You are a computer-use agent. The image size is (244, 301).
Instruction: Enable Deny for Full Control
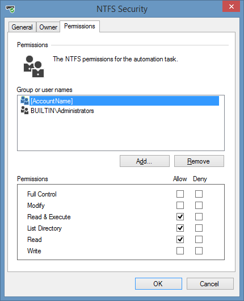click(x=199, y=194)
